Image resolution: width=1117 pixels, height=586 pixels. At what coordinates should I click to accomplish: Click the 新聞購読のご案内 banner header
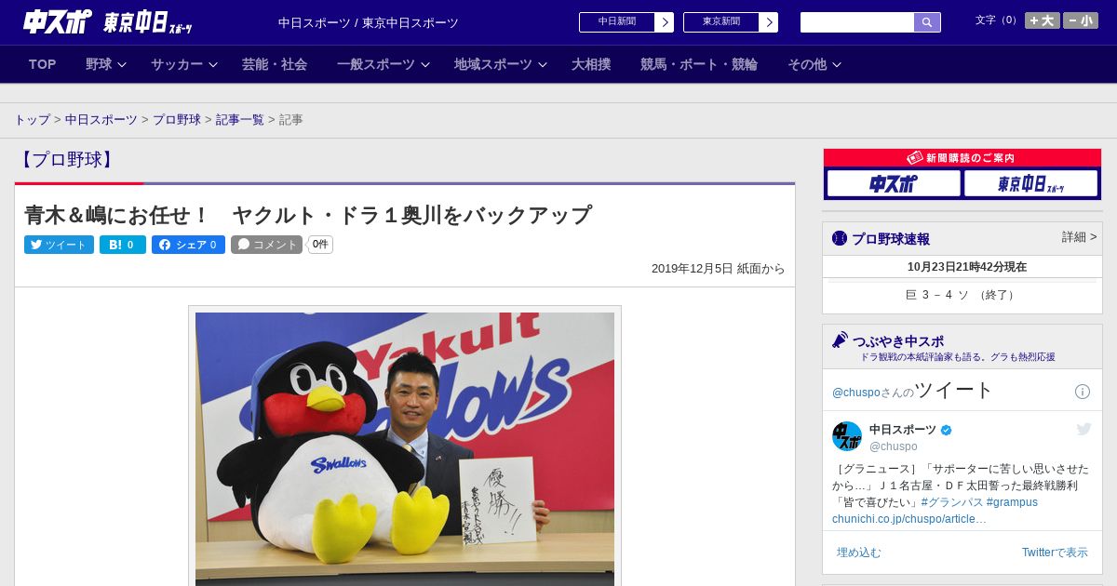(962, 158)
